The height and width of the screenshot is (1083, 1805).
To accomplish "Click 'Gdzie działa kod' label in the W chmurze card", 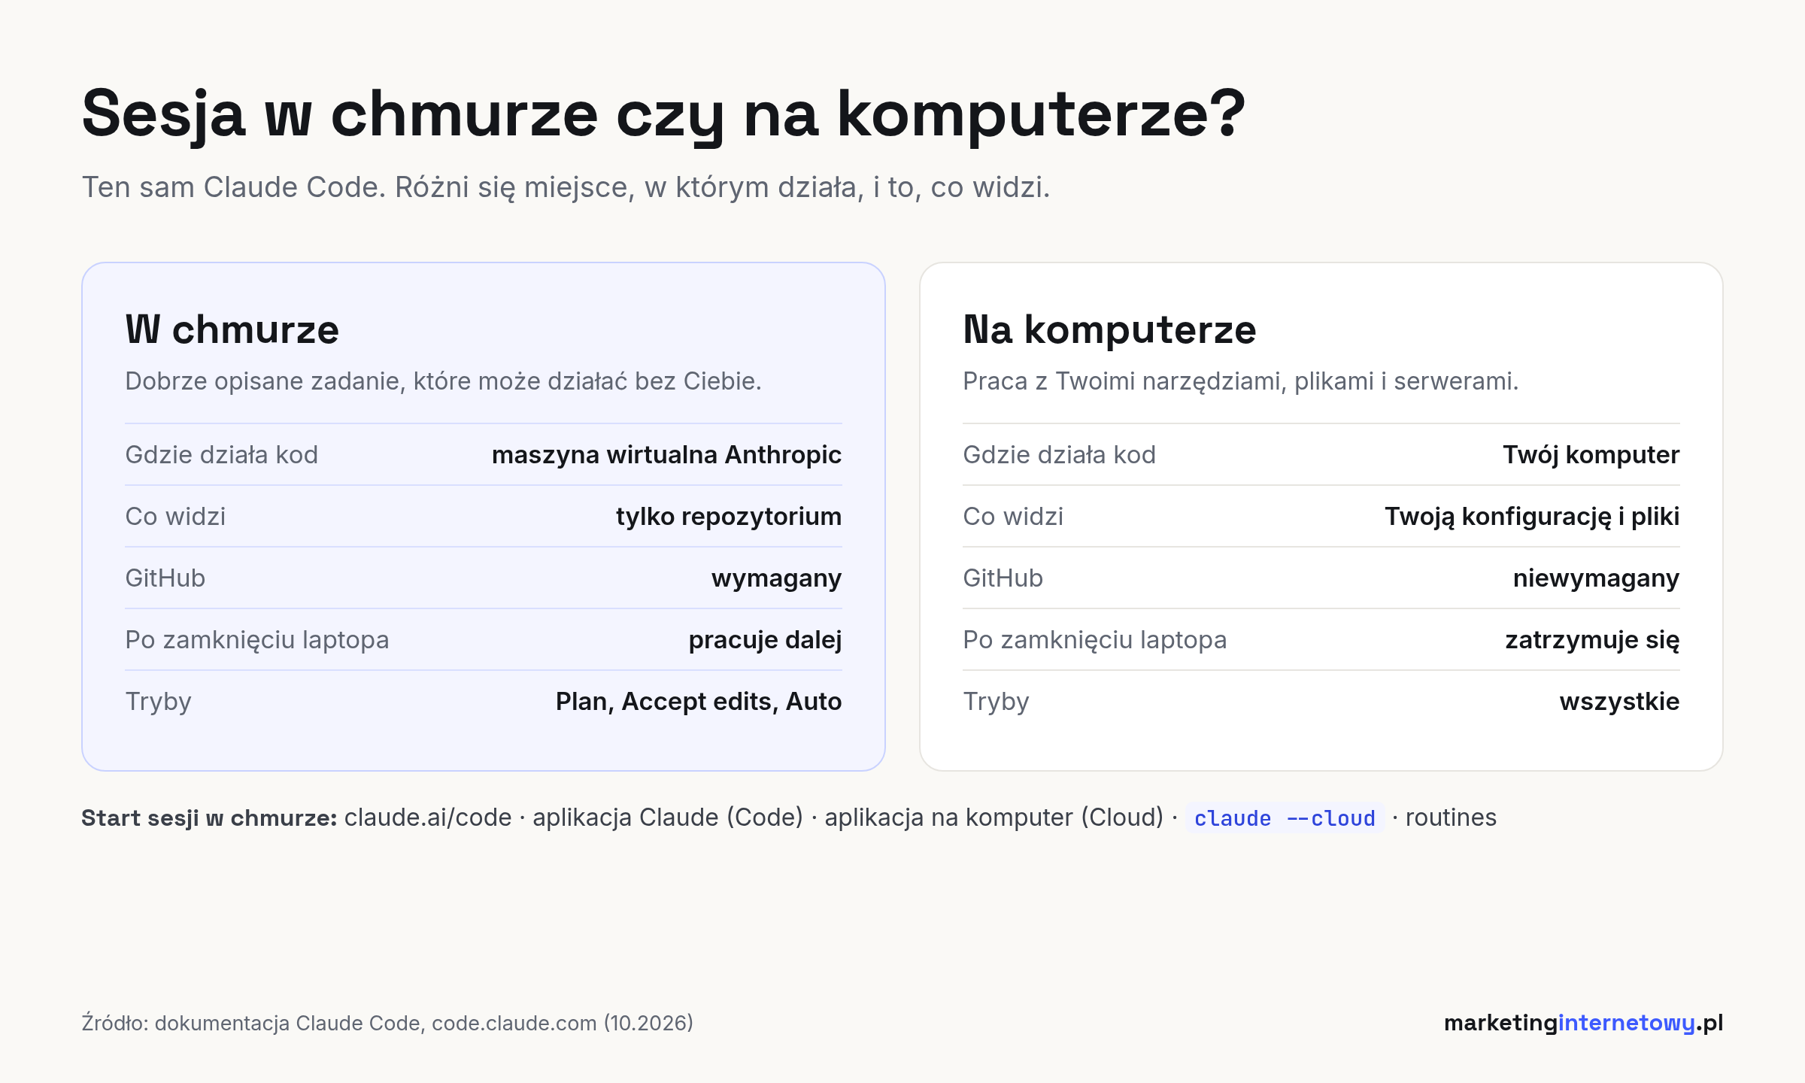I will (221, 455).
